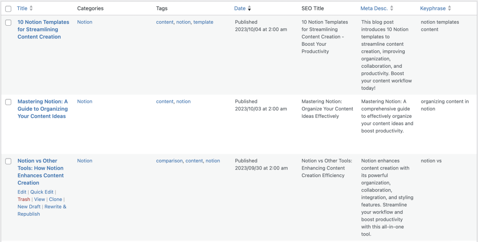The width and height of the screenshot is (478, 242).
Task: Click New Draft row action
Action: coord(29,206)
